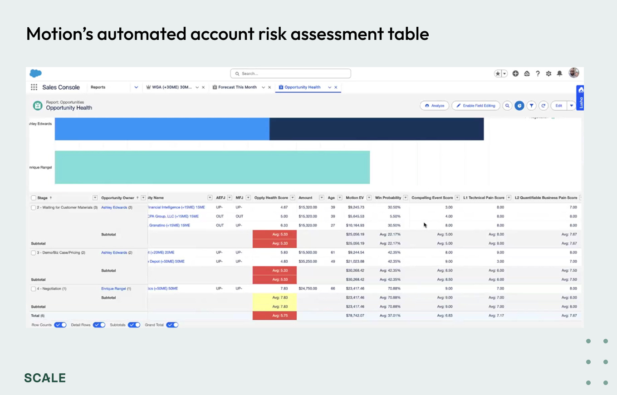
Task: Toggle Detail Rows switch
Action: click(99, 325)
